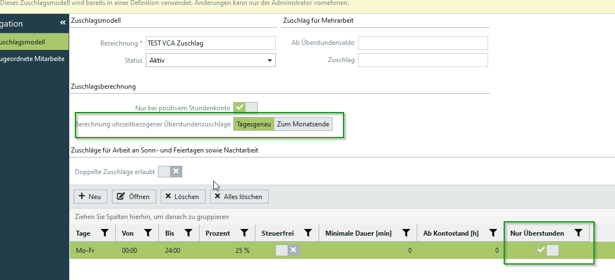Viewport: 615px width, 280px height.
Task: Open filter on Ab Kontostand column
Action: [493, 233]
